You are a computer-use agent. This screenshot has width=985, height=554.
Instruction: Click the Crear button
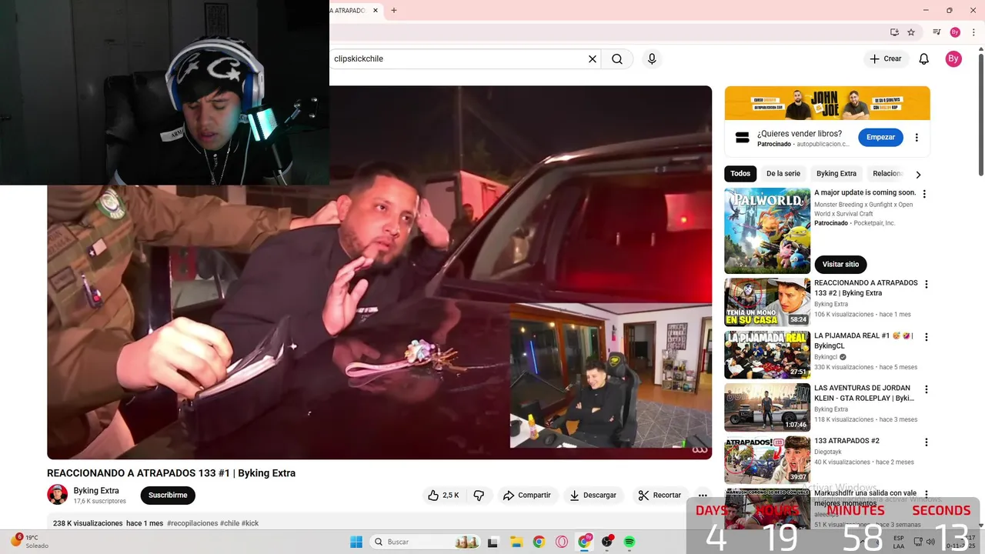click(x=885, y=58)
